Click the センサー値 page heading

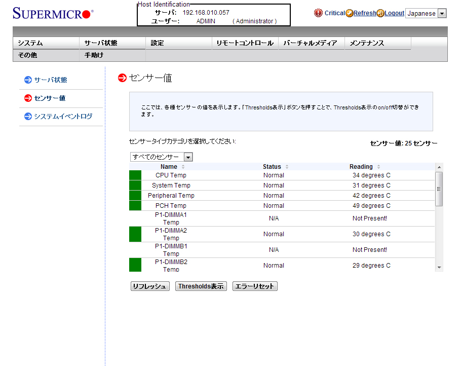pos(150,78)
